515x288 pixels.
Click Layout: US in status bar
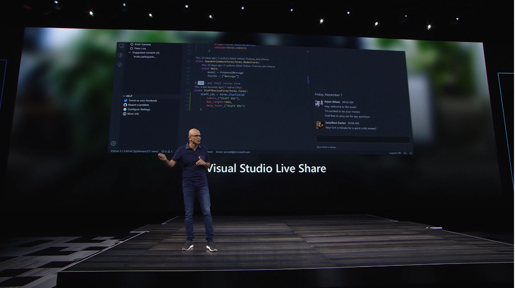pyautogui.click(x=395, y=153)
